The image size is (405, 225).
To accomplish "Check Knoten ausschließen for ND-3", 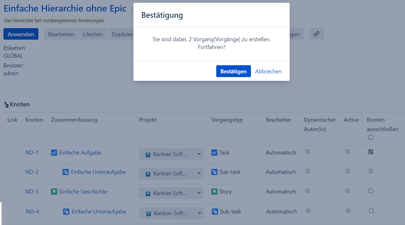I will click(371, 191).
